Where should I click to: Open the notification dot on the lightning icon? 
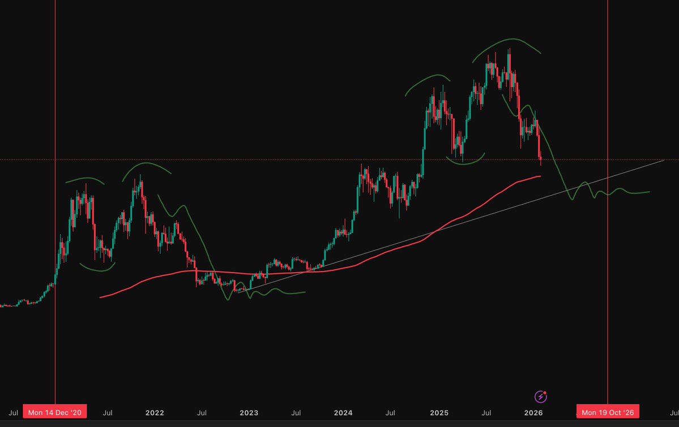pyautogui.click(x=544, y=393)
